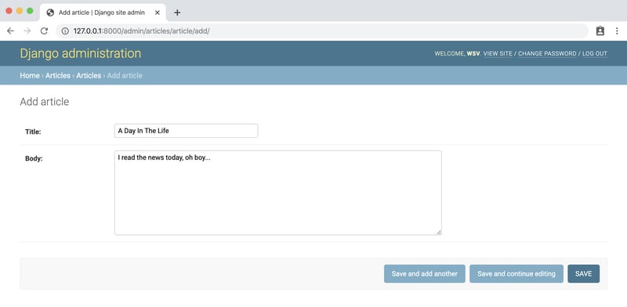Viewport: 627px width, 307px height.
Task: Close the Add article tab
Action: [158, 13]
